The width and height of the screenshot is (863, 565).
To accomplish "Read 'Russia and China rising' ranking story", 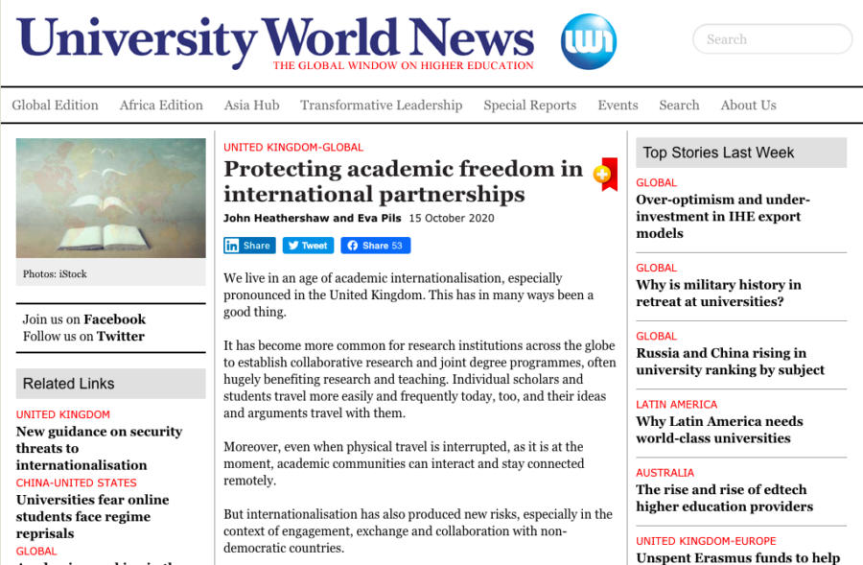I will [730, 362].
